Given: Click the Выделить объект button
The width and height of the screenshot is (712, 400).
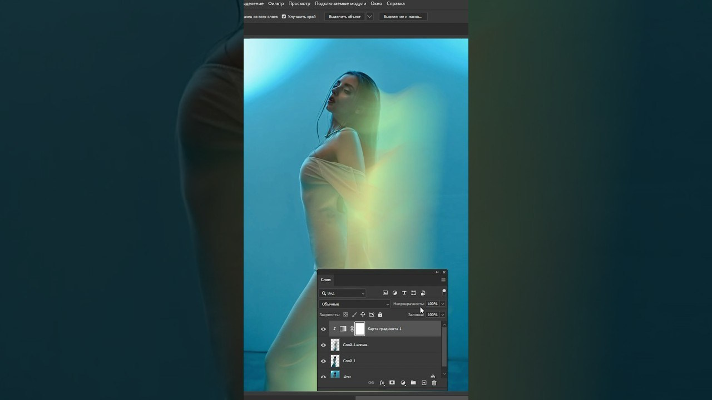Looking at the screenshot, I should [345, 16].
